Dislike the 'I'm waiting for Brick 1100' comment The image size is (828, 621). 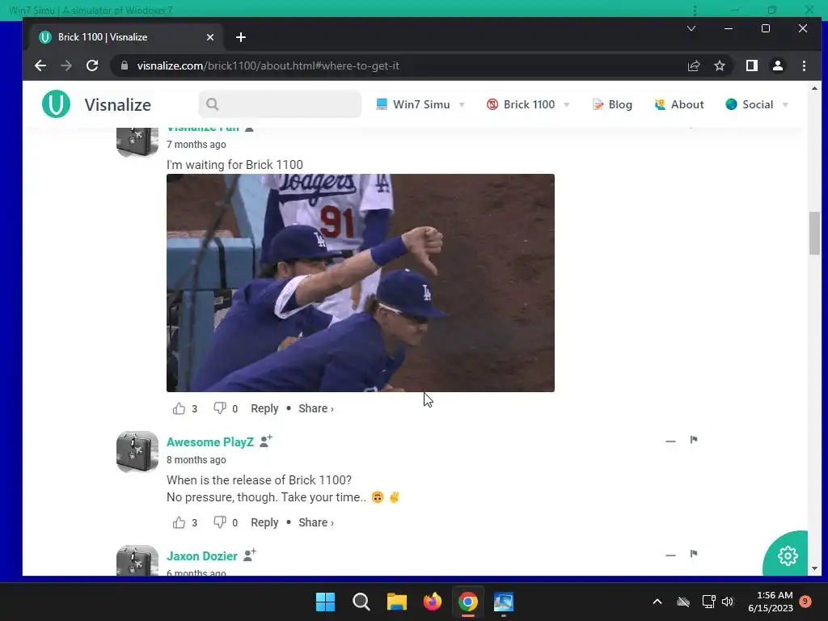(x=220, y=408)
